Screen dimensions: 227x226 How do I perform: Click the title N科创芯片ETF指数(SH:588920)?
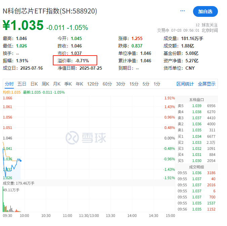click(50, 11)
